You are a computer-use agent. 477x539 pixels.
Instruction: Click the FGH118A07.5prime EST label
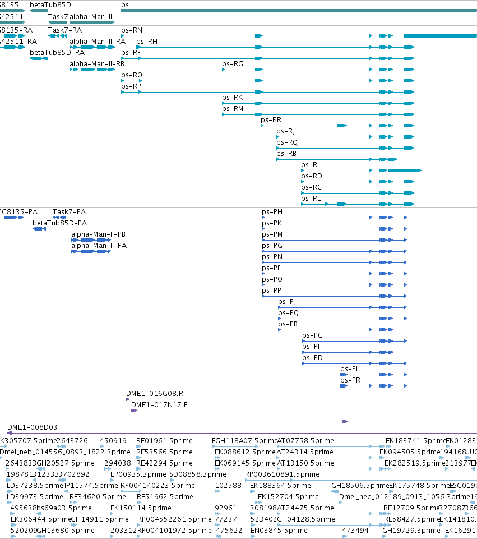(x=244, y=441)
